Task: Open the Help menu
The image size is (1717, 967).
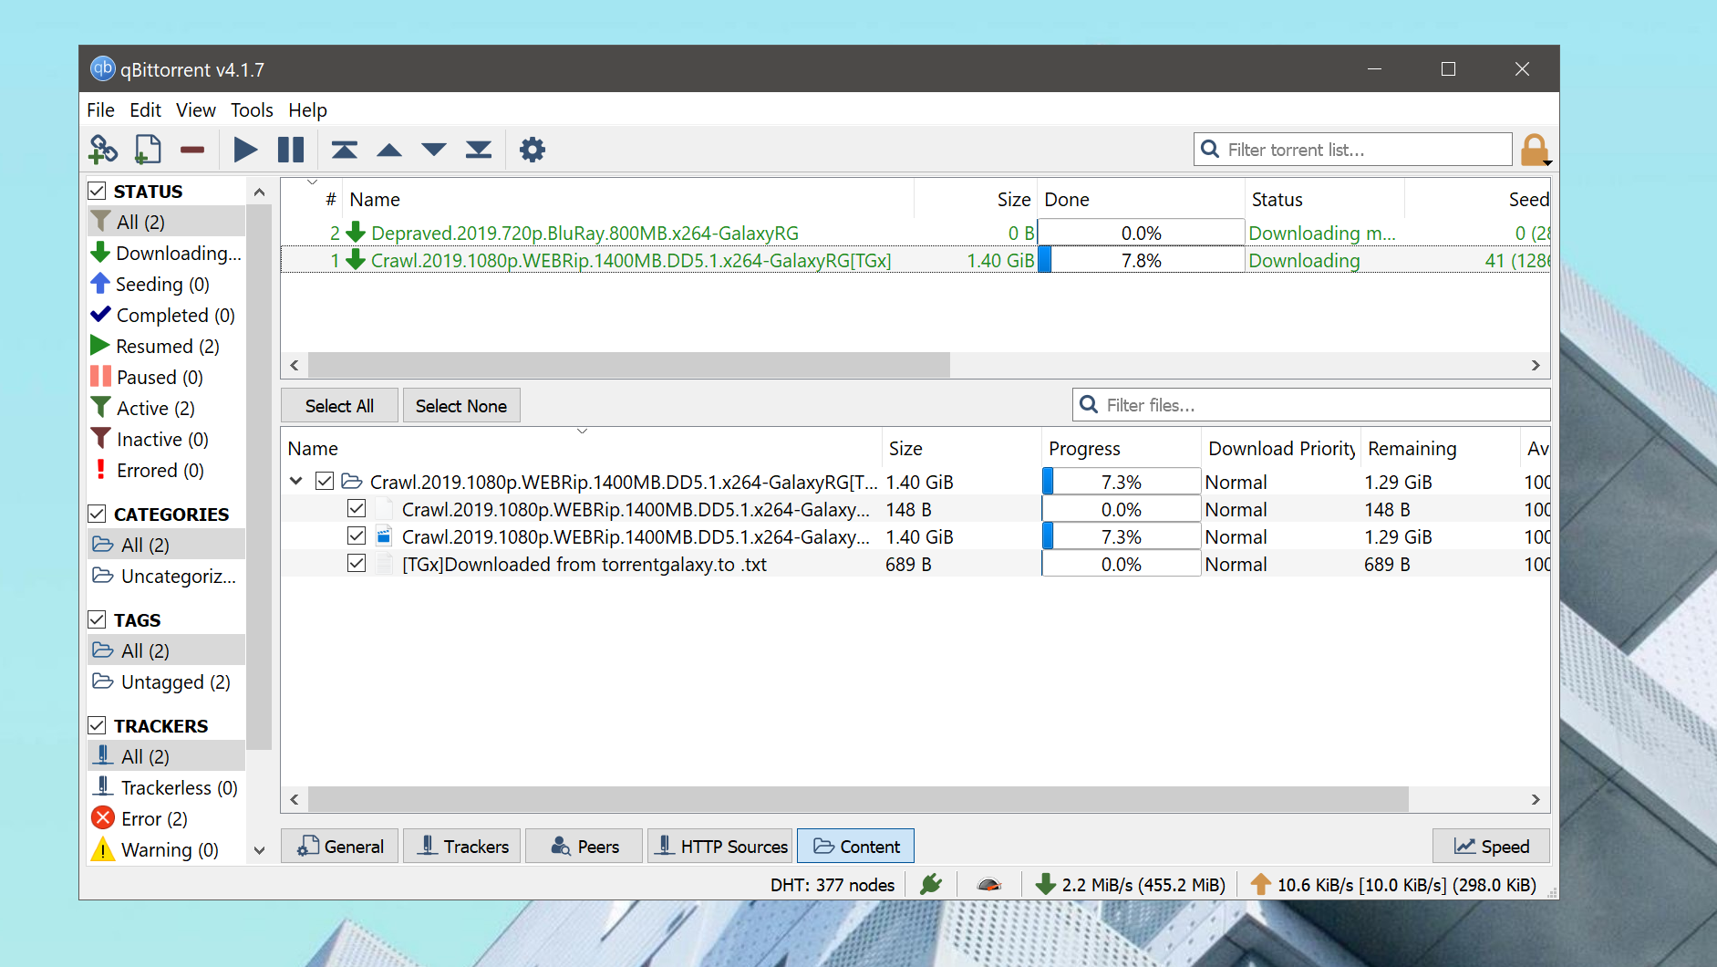Action: (307, 110)
